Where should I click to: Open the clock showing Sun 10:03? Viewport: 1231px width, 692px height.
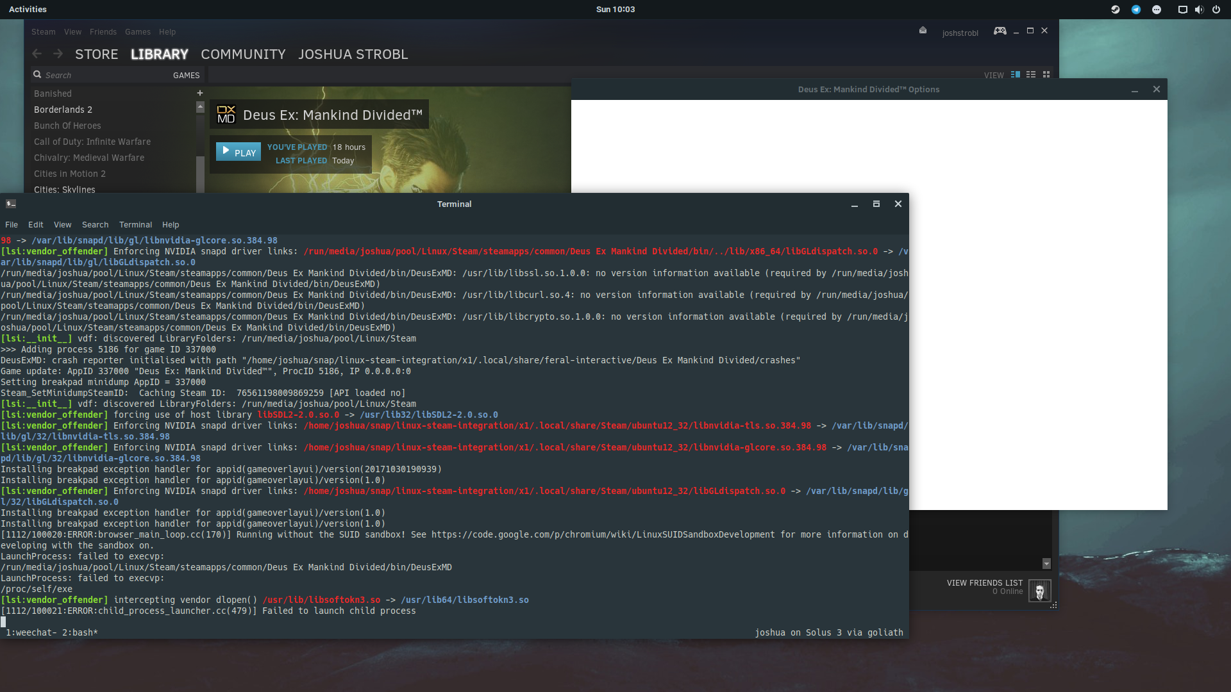615,9
